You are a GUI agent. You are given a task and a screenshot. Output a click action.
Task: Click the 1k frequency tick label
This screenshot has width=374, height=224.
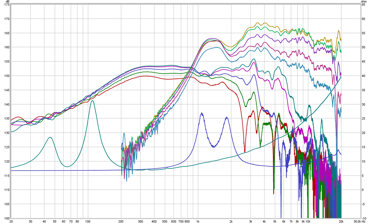click(198, 221)
